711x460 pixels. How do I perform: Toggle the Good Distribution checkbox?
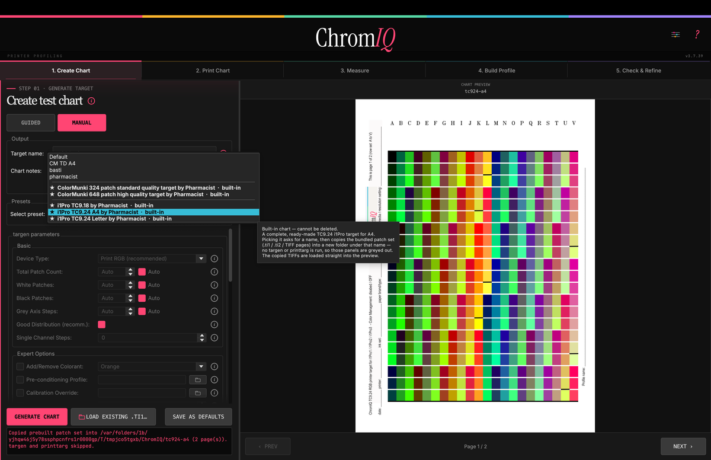click(101, 324)
